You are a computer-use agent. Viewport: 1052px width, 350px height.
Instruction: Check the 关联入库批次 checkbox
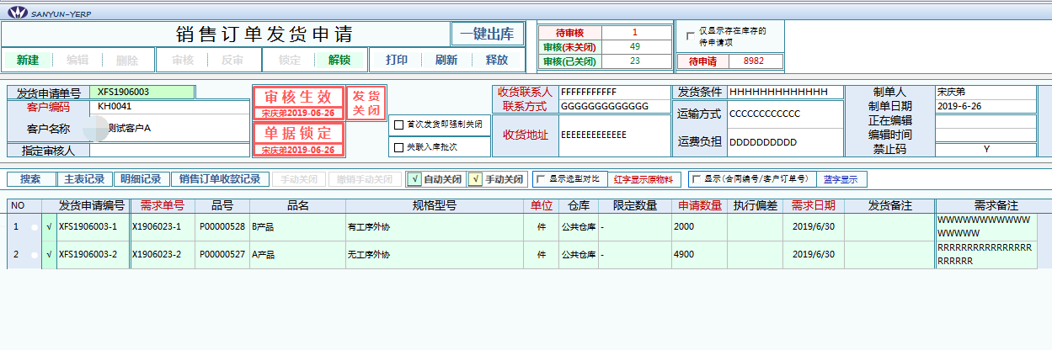point(398,147)
